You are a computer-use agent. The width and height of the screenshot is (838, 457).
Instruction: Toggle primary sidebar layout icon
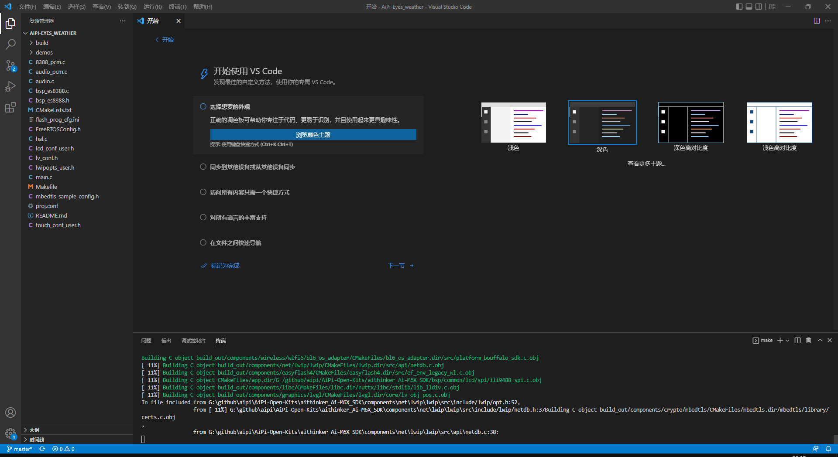pyautogui.click(x=739, y=7)
